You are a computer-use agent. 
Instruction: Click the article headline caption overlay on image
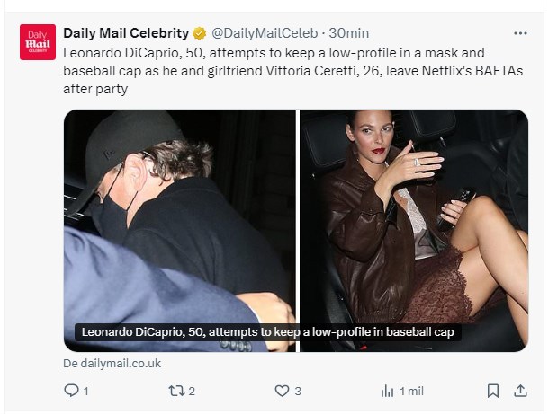(x=267, y=332)
